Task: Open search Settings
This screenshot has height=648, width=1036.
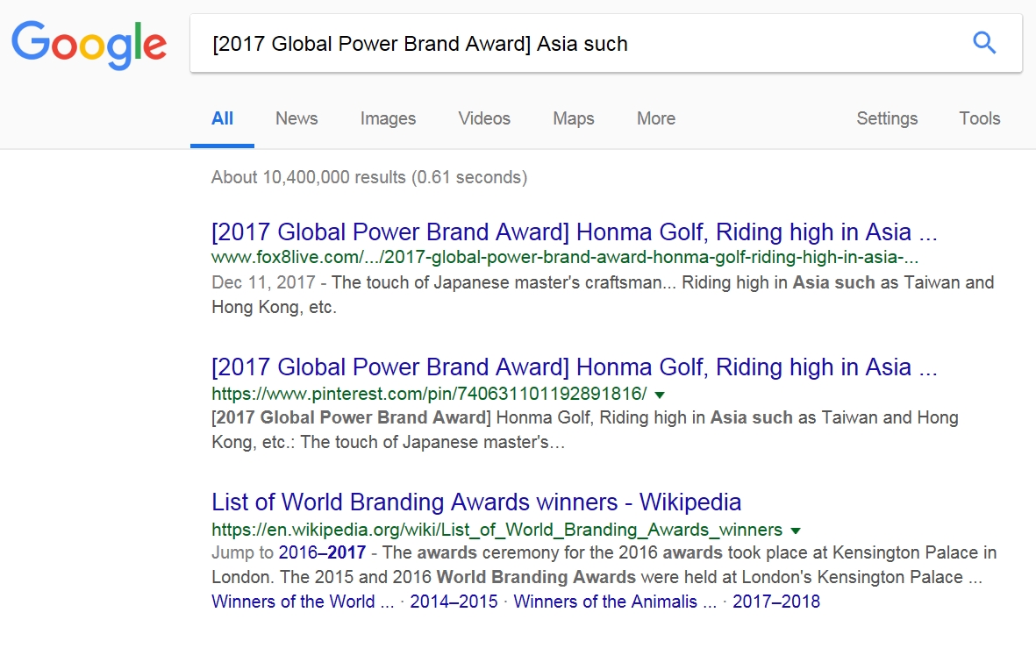Action: pyautogui.click(x=888, y=118)
